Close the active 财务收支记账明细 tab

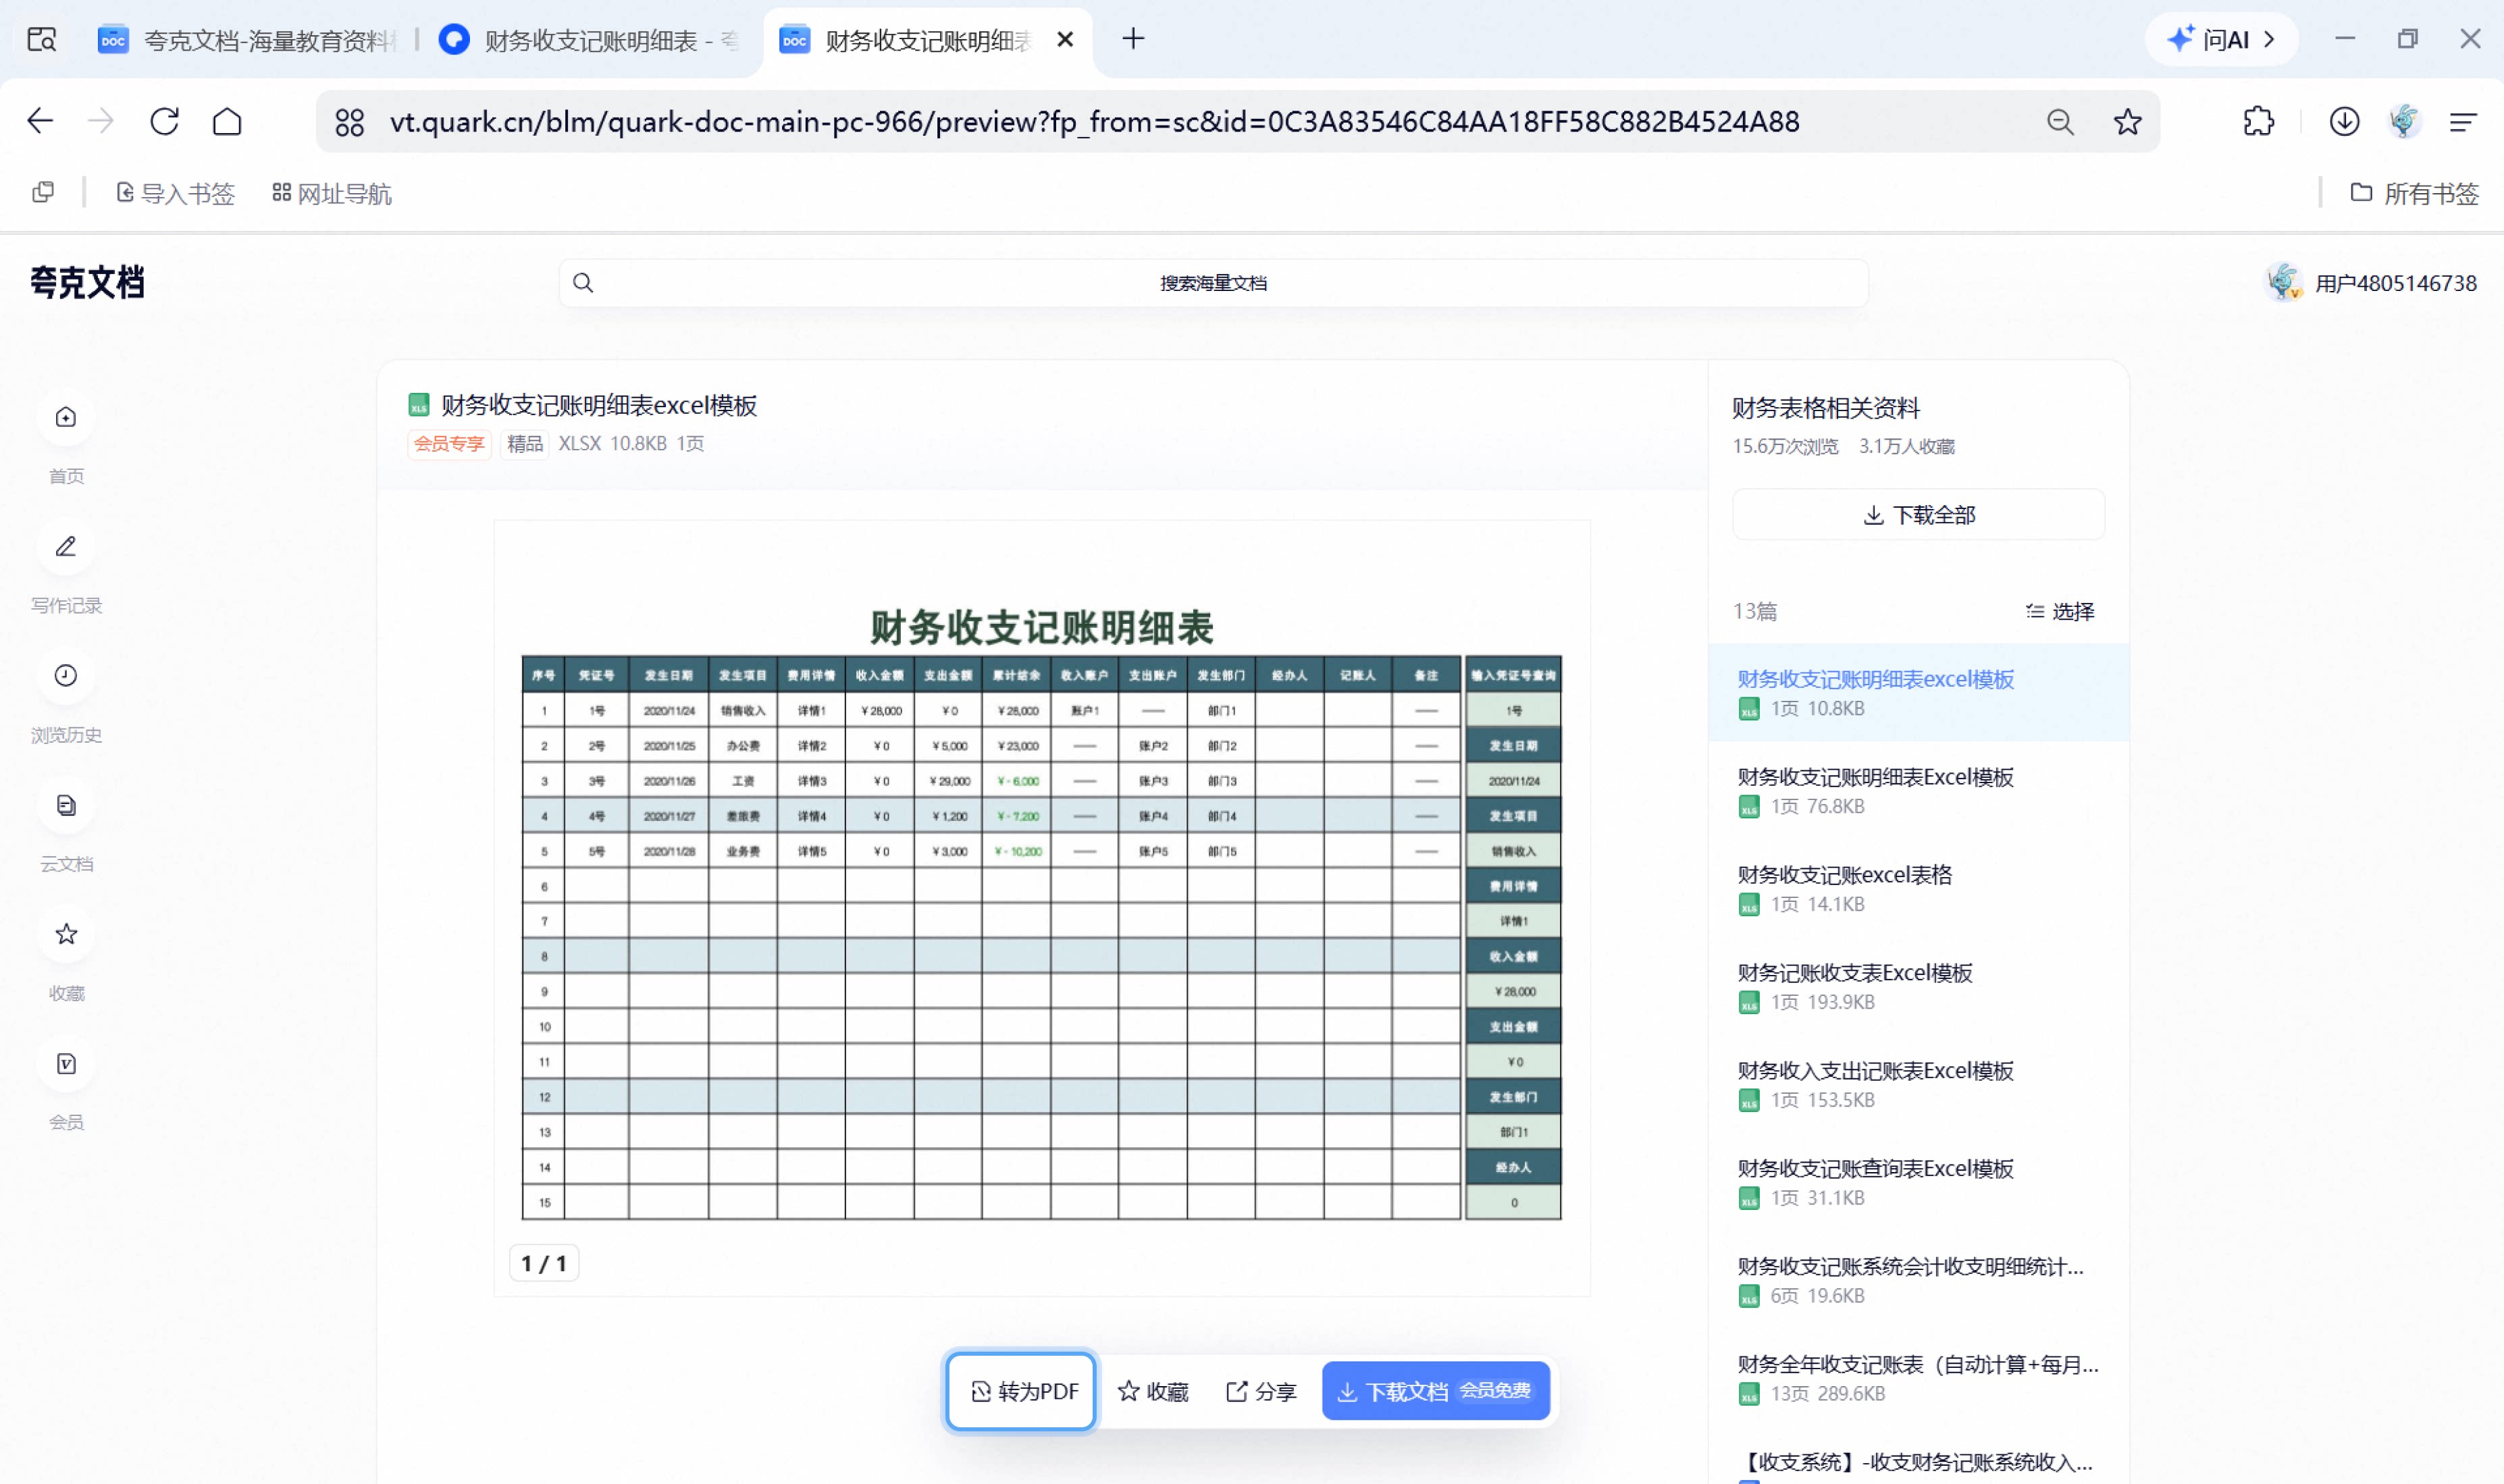pyautogui.click(x=1065, y=39)
